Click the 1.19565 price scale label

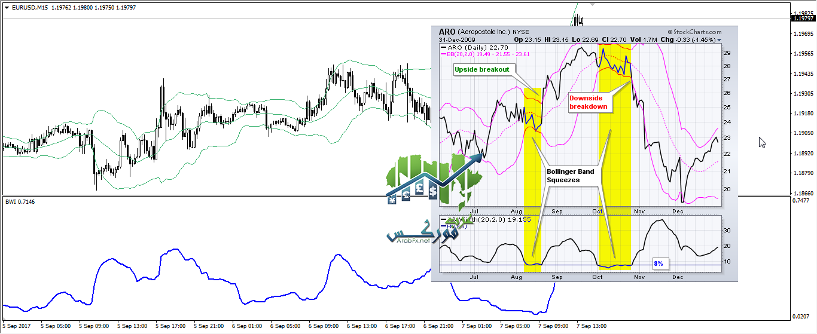pos(802,53)
